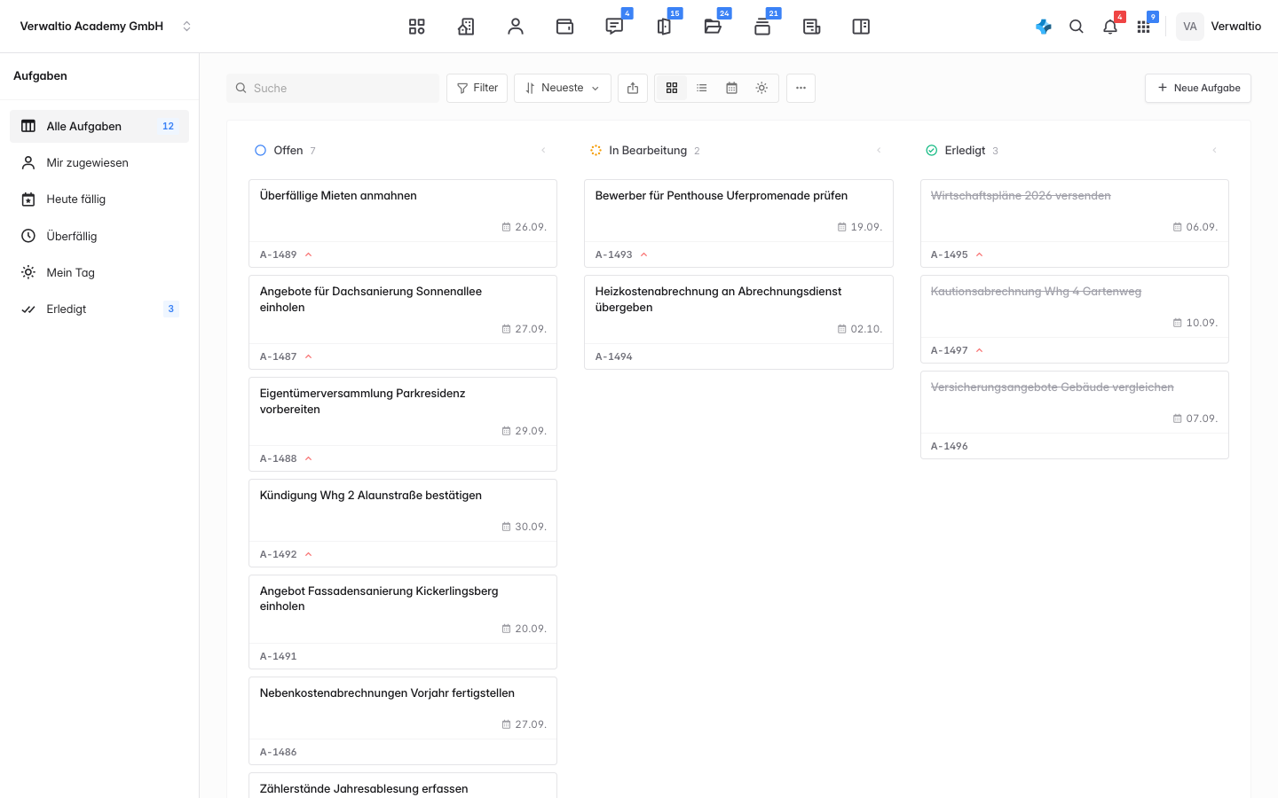Click the Filter button
Screen dimensions: 1278x798
click(477, 88)
